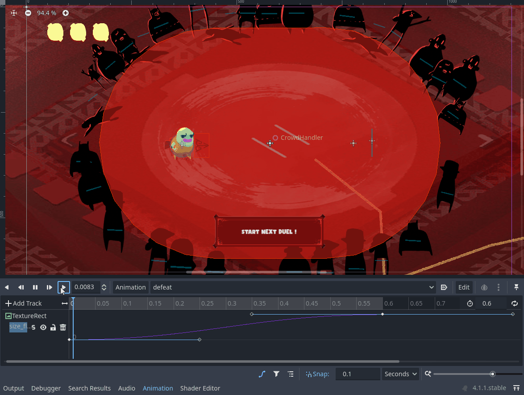Step the animation position value
Screen dimensions: 524x395
pyautogui.click(x=104, y=287)
